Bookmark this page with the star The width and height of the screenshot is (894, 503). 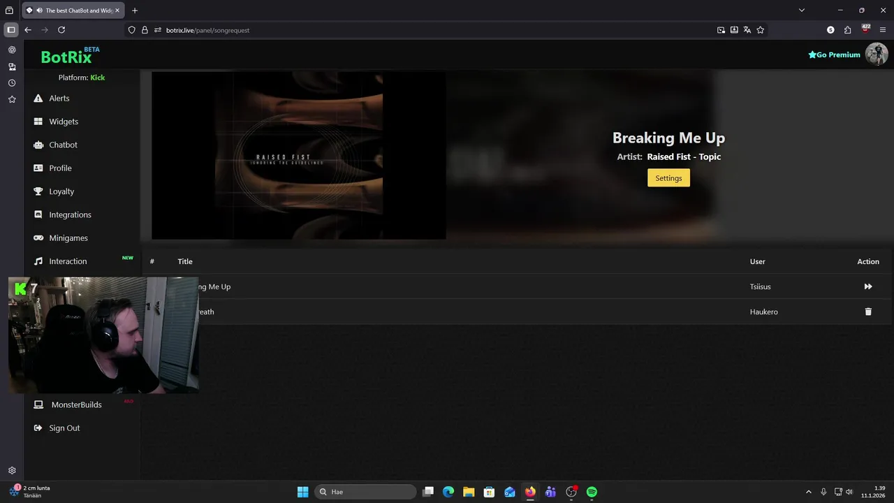pyautogui.click(x=761, y=30)
